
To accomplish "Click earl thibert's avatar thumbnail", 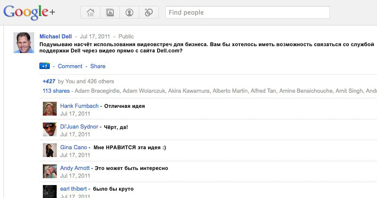I will pos(50,191).
